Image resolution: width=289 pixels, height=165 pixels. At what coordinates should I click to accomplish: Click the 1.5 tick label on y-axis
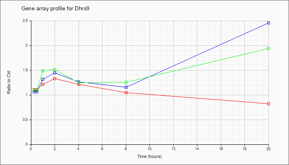(26, 71)
